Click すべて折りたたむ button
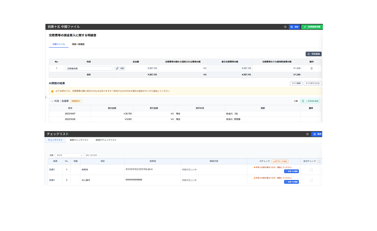 pyautogui.click(x=312, y=84)
